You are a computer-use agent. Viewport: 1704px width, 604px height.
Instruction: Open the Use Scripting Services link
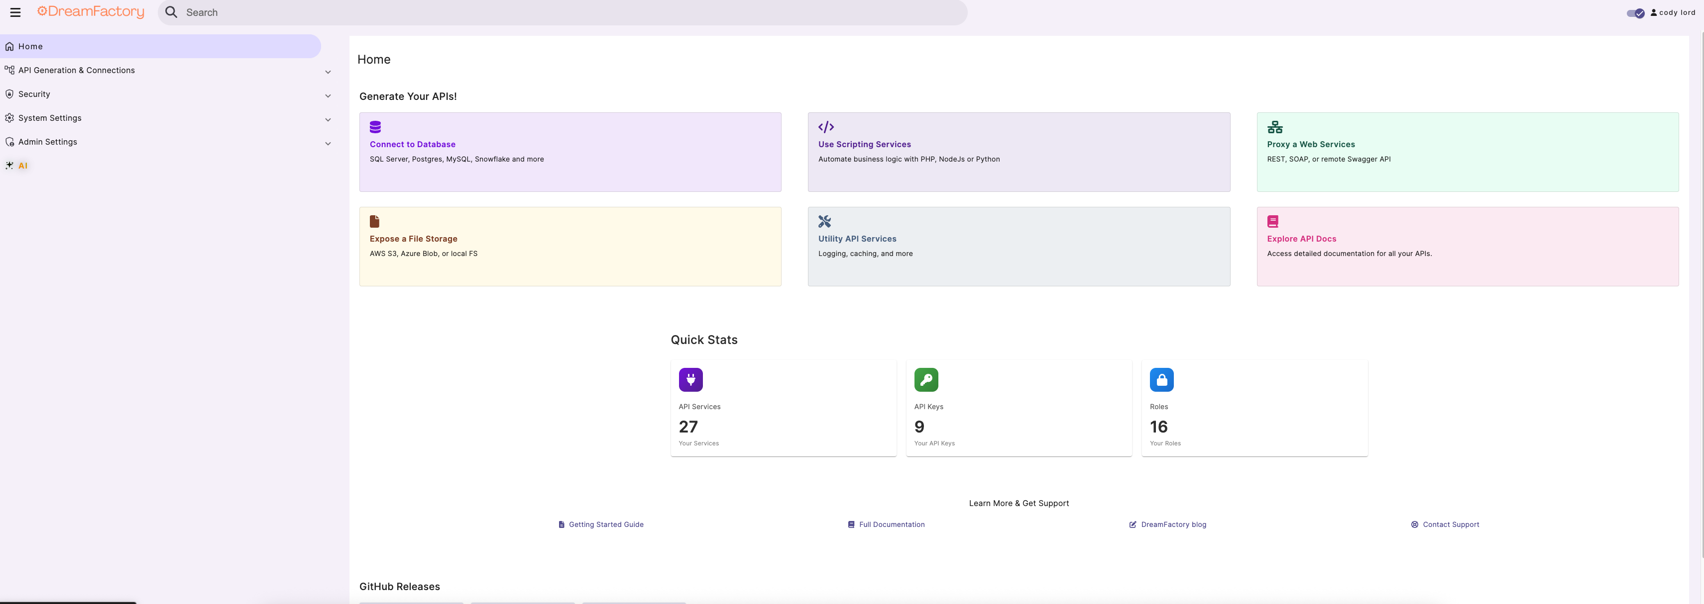[864, 144]
